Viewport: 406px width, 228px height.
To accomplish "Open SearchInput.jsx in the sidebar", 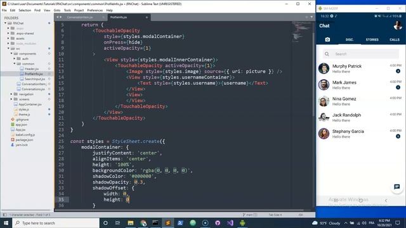I will [35, 79].
